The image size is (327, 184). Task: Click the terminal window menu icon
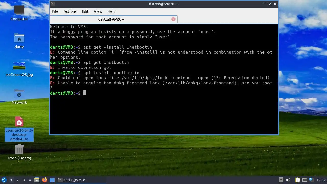click(53, 4)
